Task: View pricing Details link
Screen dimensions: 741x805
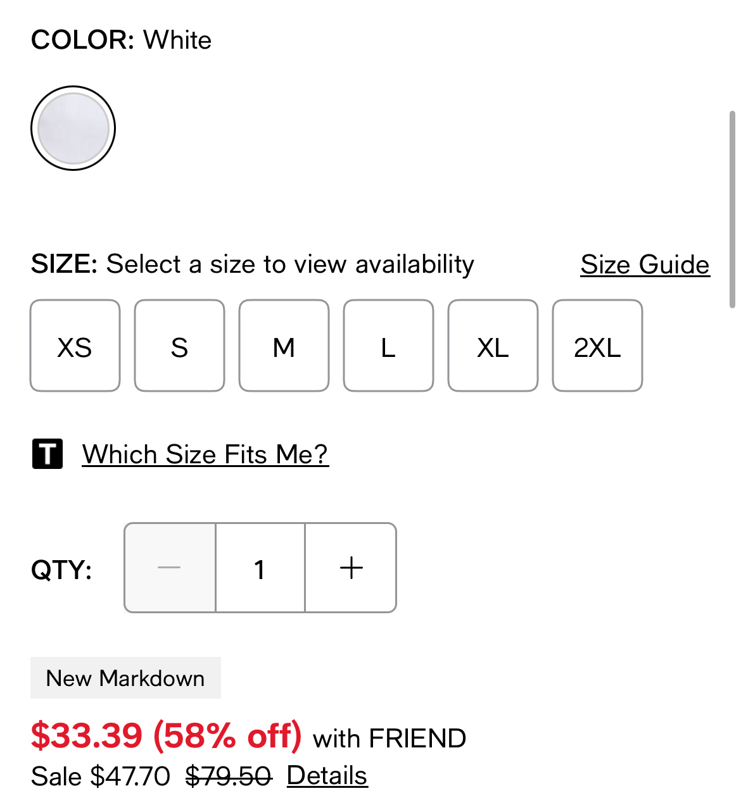Action: (x=327, y=776)
